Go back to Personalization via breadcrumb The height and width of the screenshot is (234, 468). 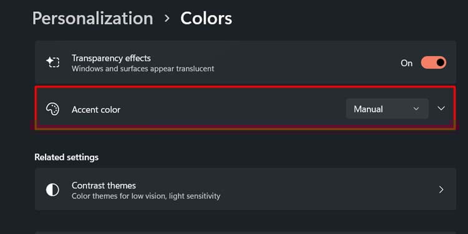point(92,19)
